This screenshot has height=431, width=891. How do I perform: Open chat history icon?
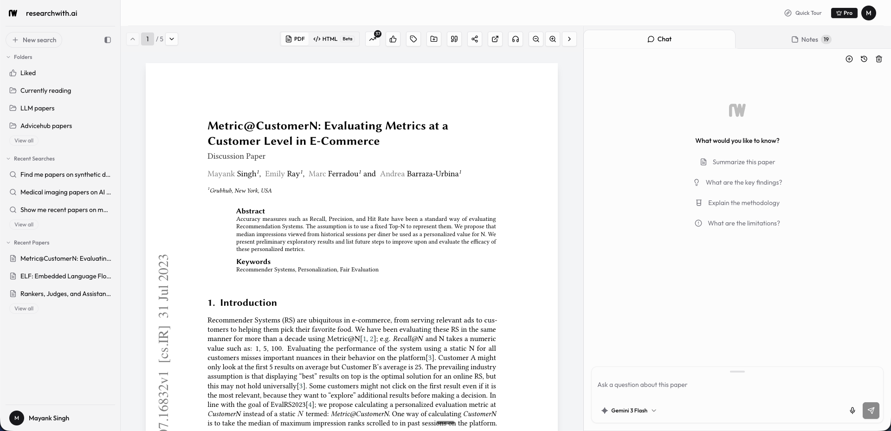[x=864, y=59]
